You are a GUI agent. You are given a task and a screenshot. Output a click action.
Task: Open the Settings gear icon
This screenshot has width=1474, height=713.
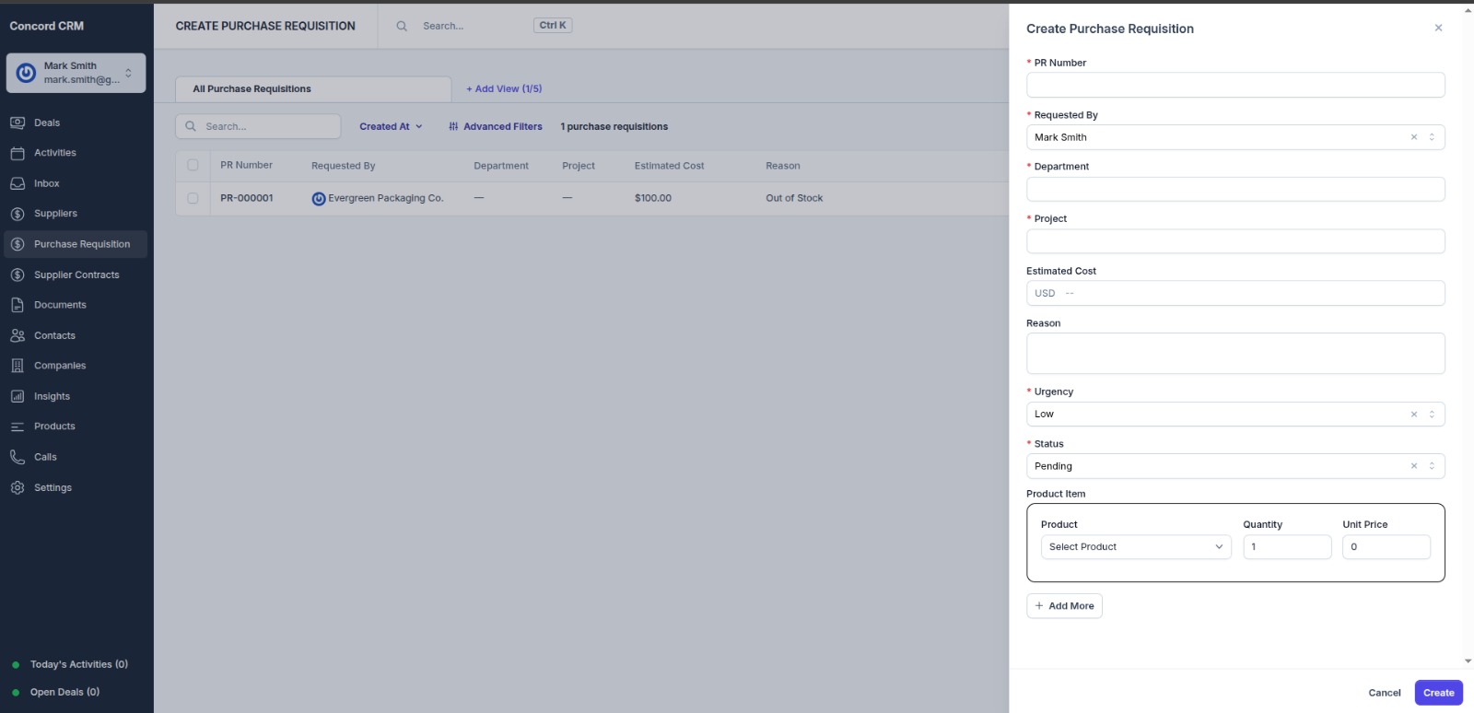pyautogui.click(x=18, y=487)
